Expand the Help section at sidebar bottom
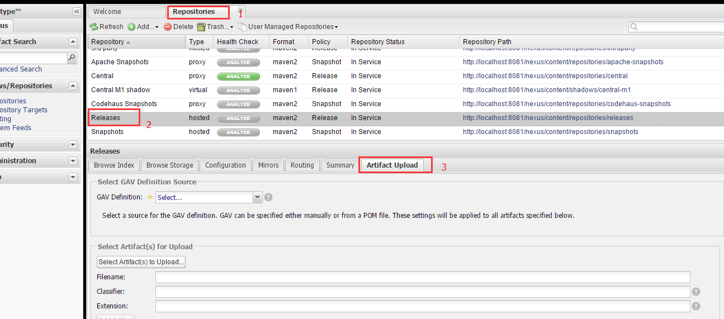The image size is (724, 319). point(73,177)
